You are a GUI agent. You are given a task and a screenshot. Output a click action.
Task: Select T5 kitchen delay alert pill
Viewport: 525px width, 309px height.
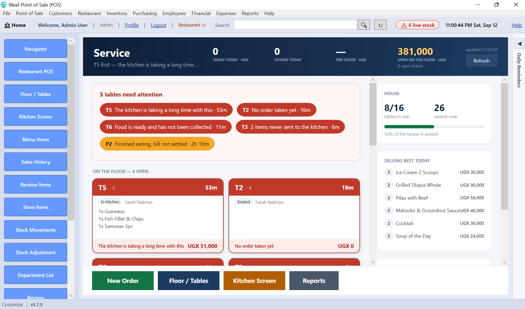pyautogui.click(x=166, y=110)
